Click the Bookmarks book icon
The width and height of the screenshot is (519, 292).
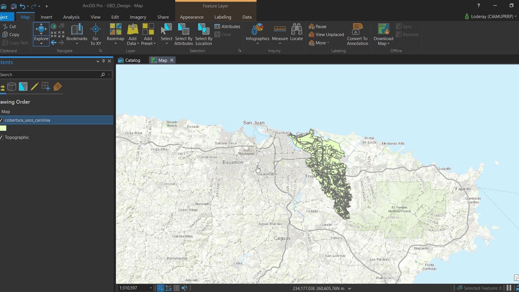(x=77, y=30)
